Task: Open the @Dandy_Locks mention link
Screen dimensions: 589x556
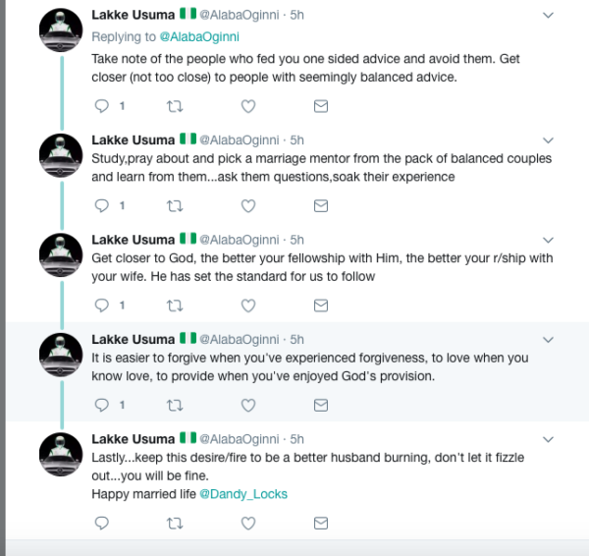Action: click(x=243, y=494)
